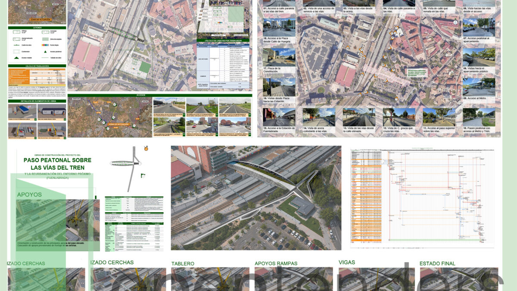517x291 pixels.
Task: Open photo 09 Acceso al Metro
Action: coord(479,89)
